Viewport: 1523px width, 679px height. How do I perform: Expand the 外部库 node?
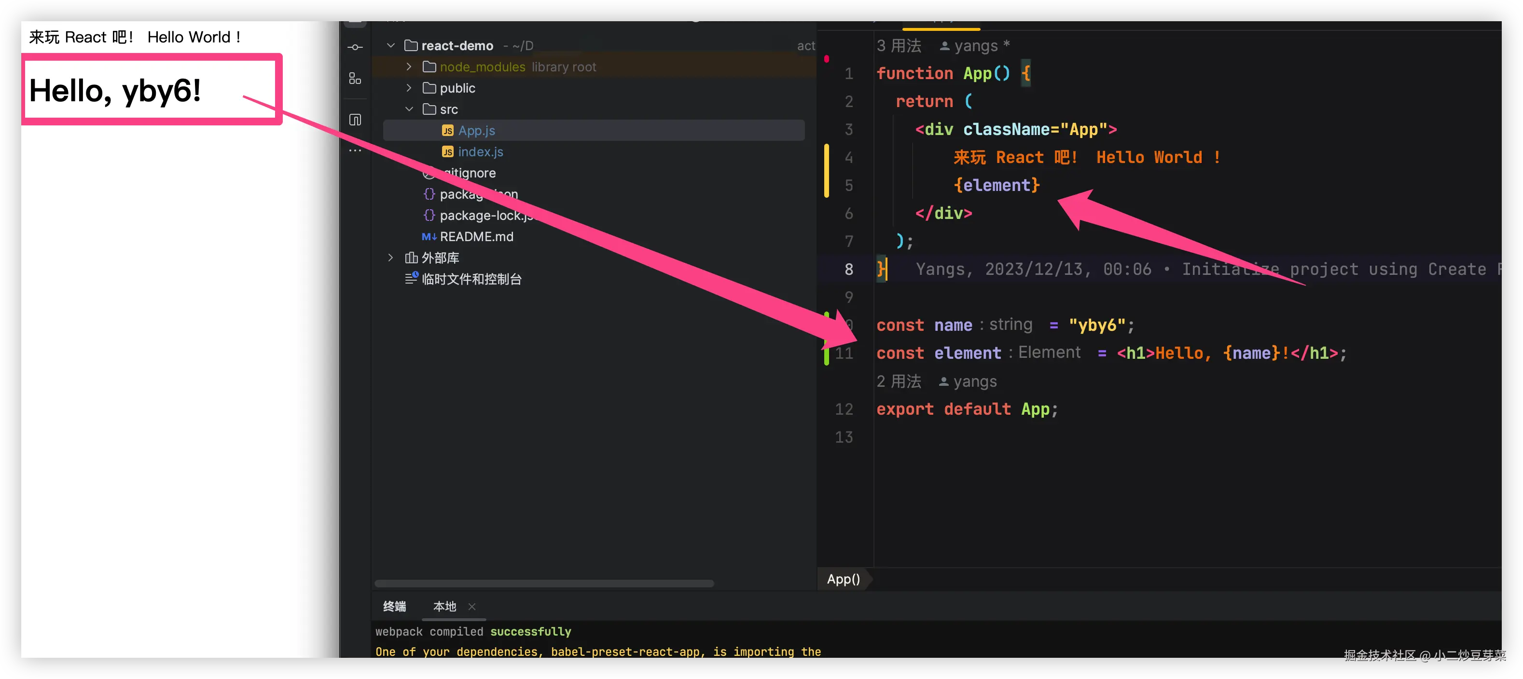pos(391,258)
